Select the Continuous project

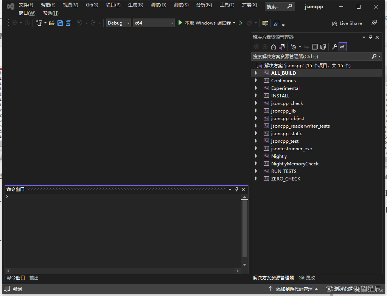tap(283, 80)
